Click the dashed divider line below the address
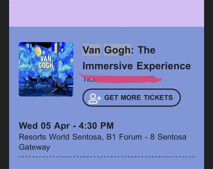213x169 pixels. 106,157
